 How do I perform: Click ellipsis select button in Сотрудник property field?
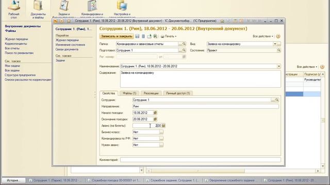coord(273,100)
